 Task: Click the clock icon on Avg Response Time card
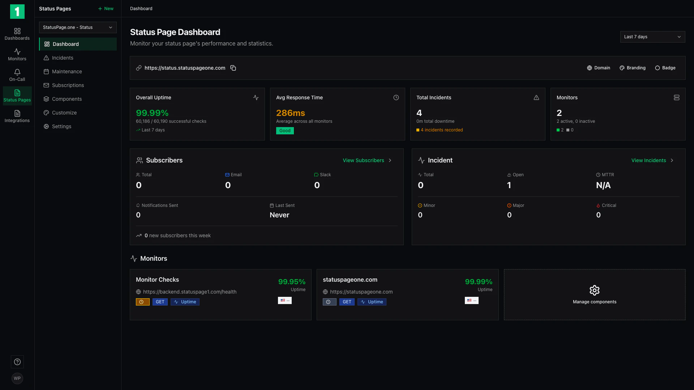[396, 97]
